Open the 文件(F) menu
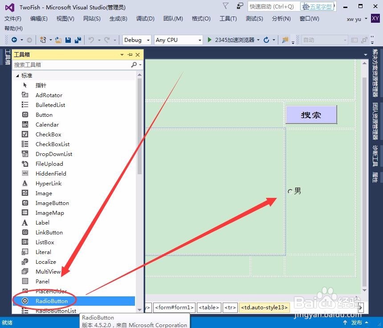 point(13,19)
